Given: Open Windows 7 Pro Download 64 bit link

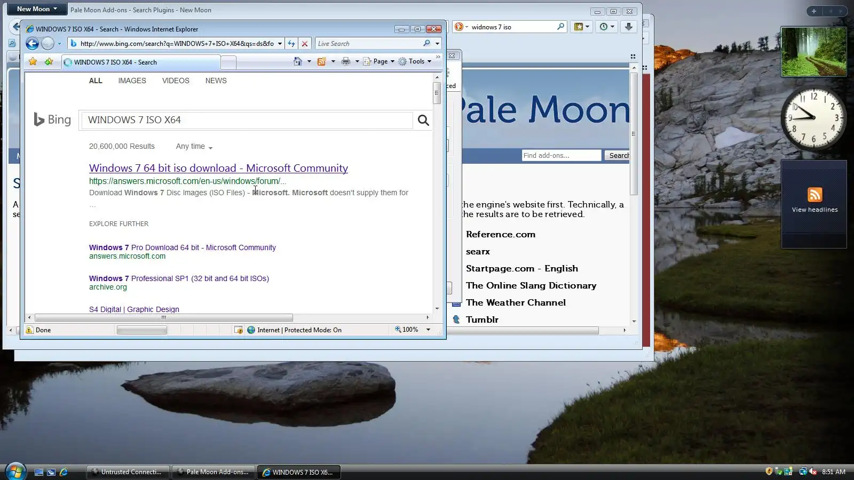Looking at the screenshot, I should tap(183, 247).
